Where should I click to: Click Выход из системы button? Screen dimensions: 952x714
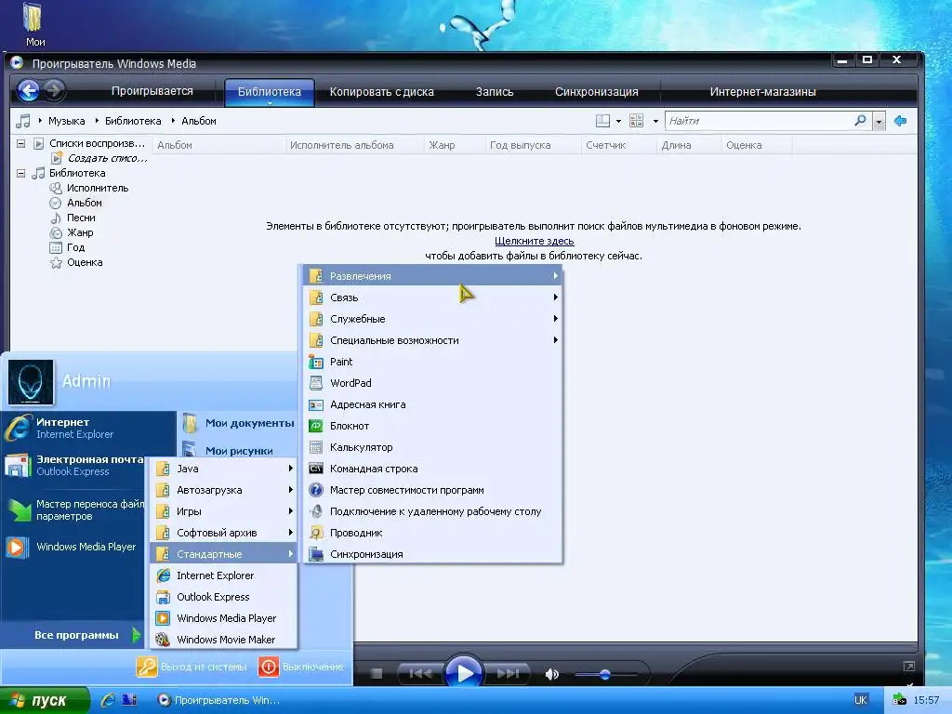point(192,667)
